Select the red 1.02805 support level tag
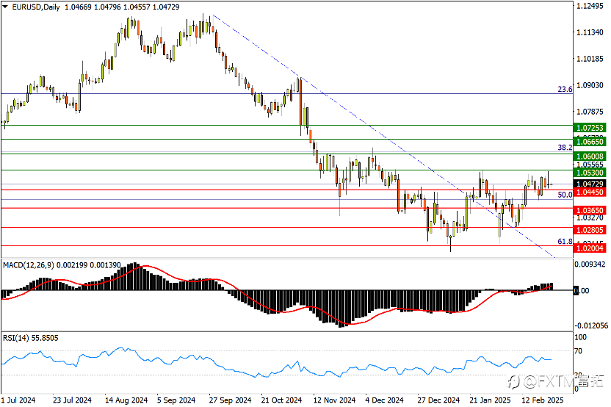The width and height of the screenshot is (611, 407). pyautogui.click(x=590, y=230)
